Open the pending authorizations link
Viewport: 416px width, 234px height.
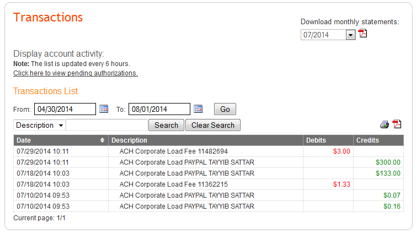pos(76,73)
